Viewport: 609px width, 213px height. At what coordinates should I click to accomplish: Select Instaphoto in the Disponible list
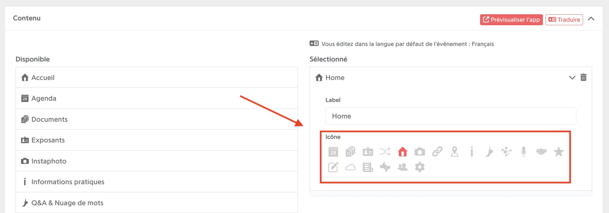coord(157,161)
